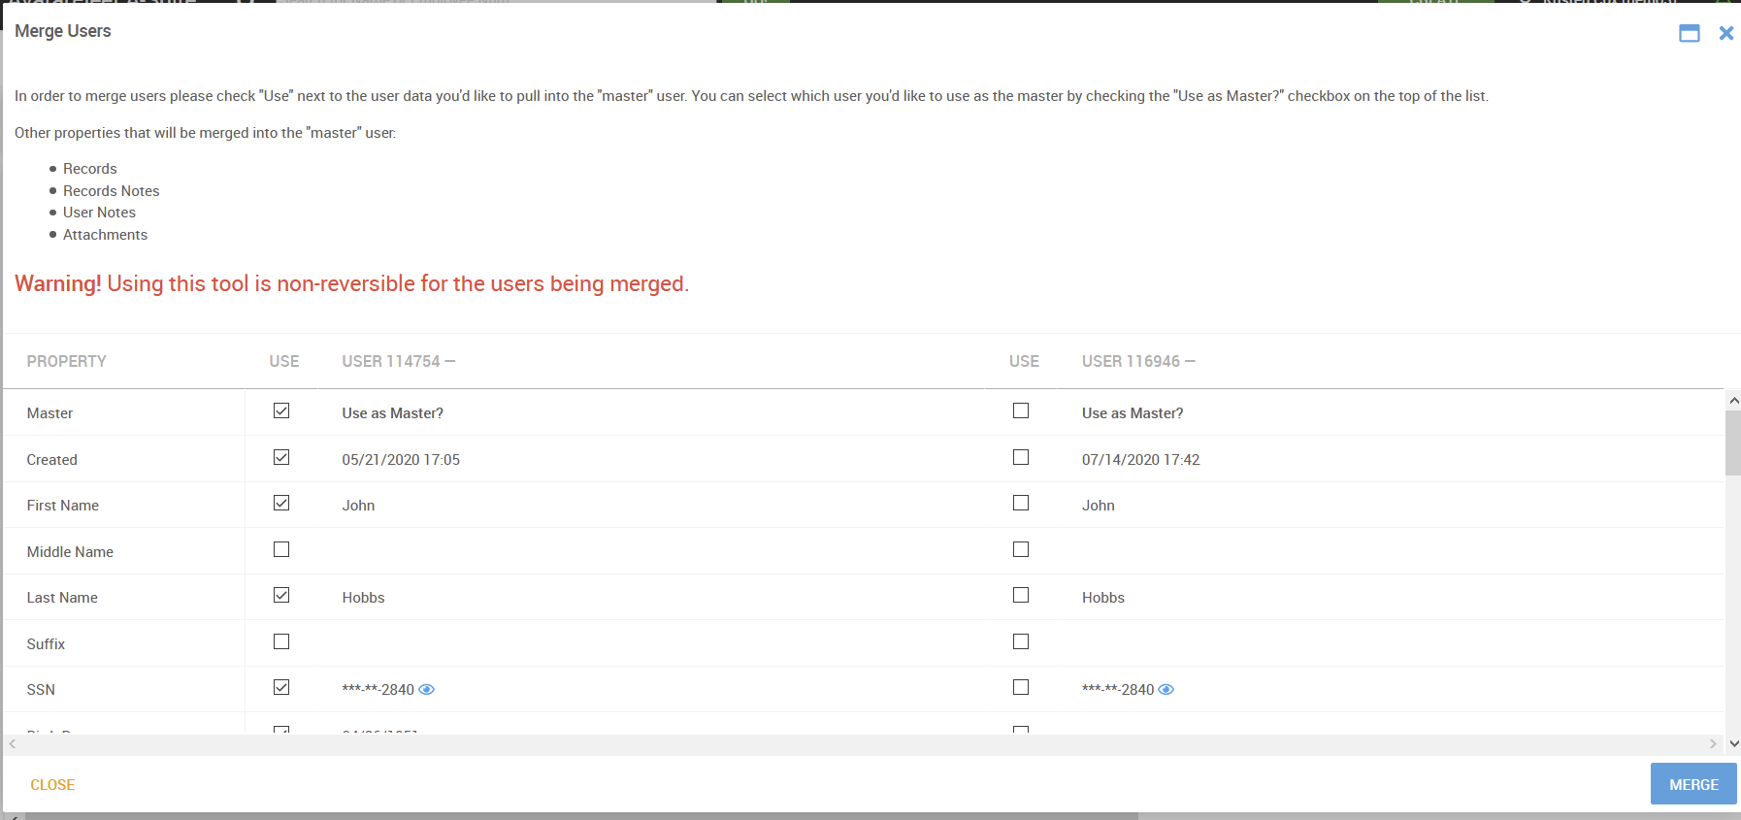Reveal SSN for user 114754
The width and height of the screenshot is (1741, 820).
(426, 690)
